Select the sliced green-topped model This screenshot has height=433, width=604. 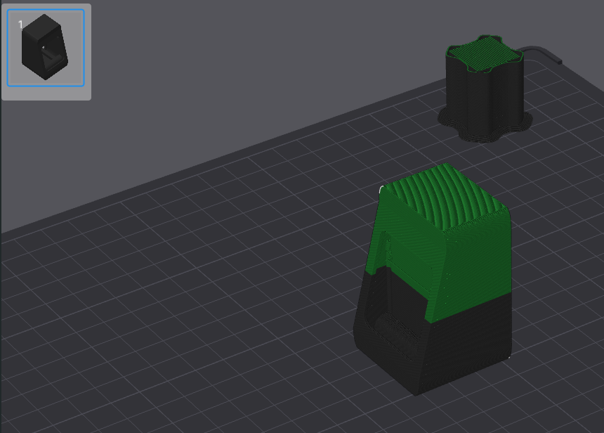coord(433,279)
